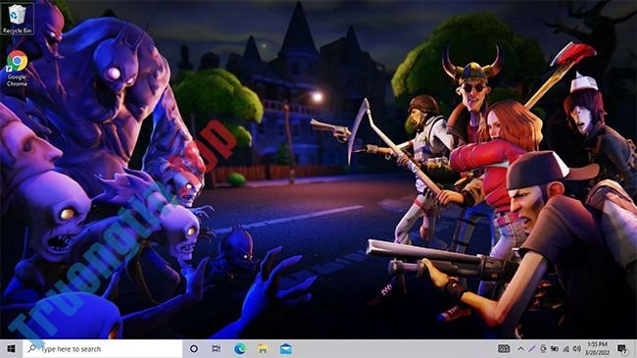Click the location tray icon
Viewport: 637px width, 358px height.
[x=543, y=348]
